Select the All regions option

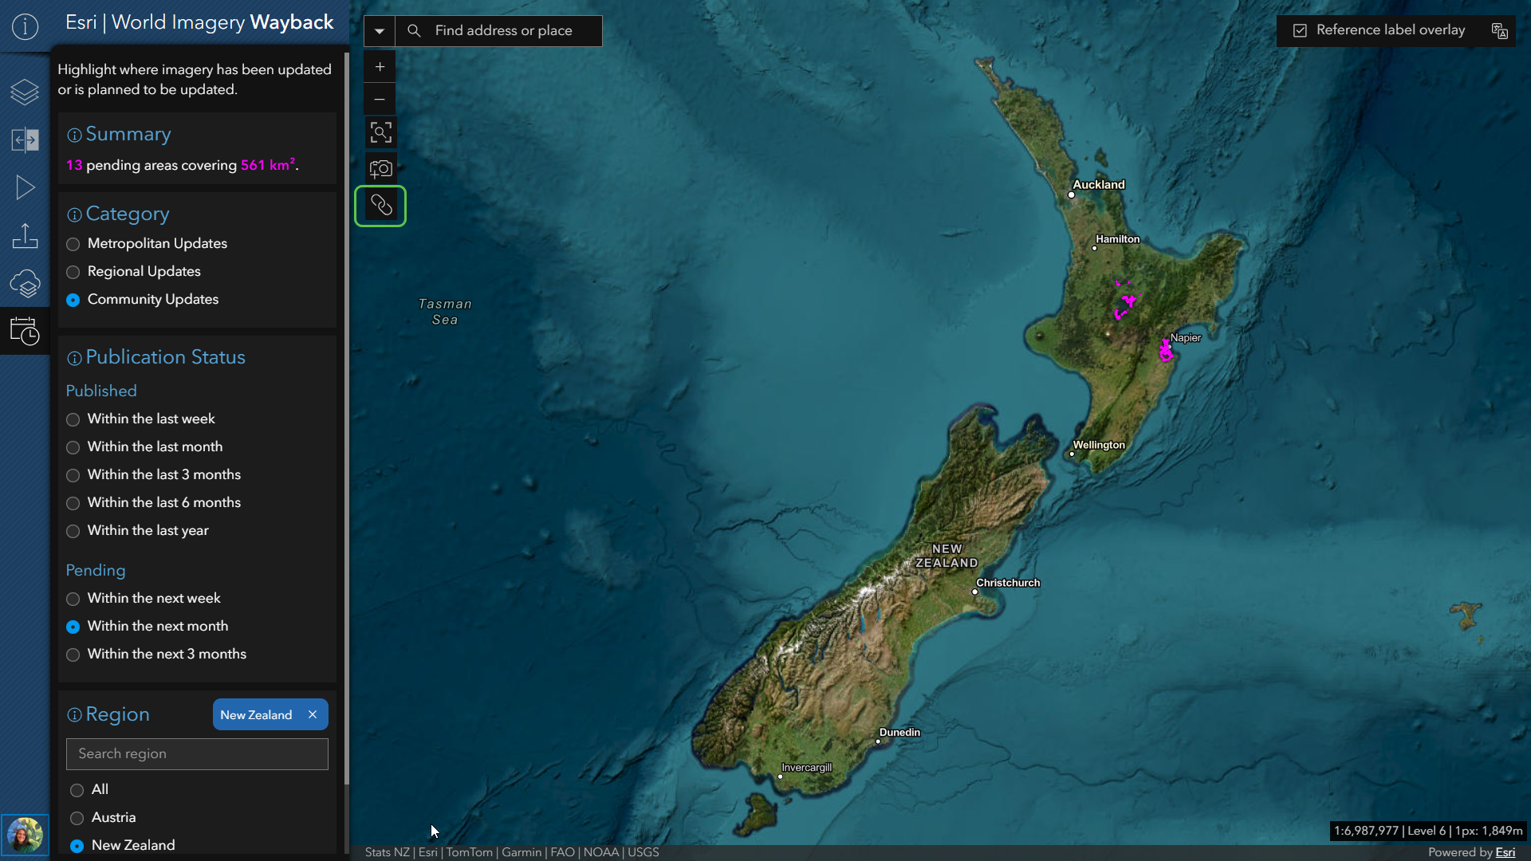89,790
